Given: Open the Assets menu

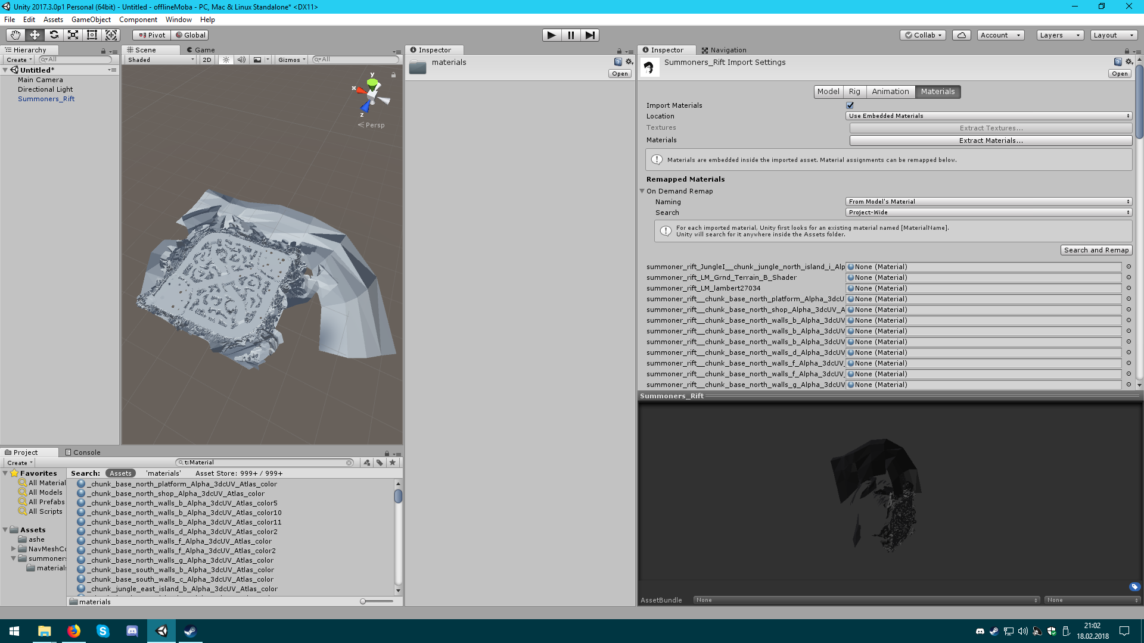Looking at the screenshot, I should click(x=53, y=20).
